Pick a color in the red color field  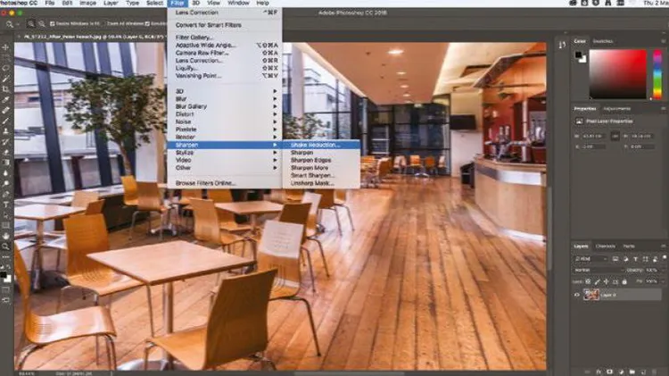point(618,74)
